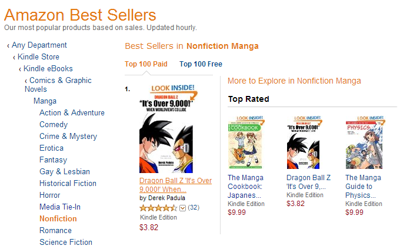Click the 4.5-star rating icons
The width and height of the screenshot is (400, 249).
click(x=158, y=208)
